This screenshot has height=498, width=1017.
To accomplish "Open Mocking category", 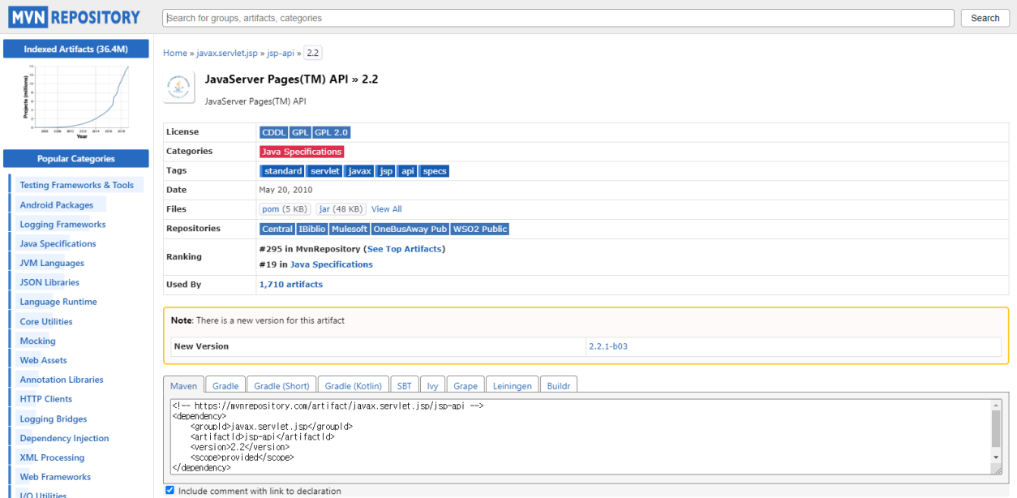I will click(x=37, y=341).
